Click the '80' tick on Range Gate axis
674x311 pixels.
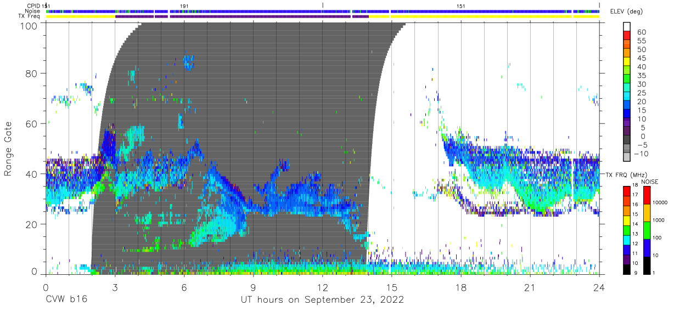coord(32,73)
